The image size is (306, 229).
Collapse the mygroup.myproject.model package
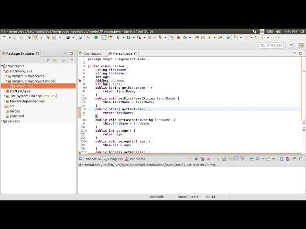point(6,81)
